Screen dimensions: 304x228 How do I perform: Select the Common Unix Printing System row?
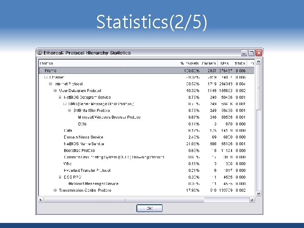147,157
